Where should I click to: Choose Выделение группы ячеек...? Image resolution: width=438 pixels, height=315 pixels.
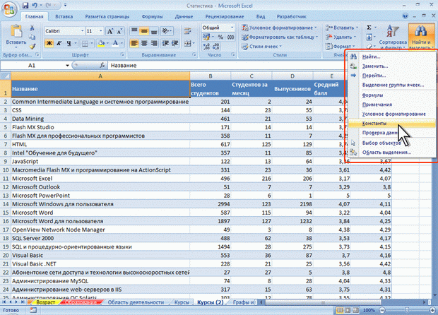coord(392,85)
